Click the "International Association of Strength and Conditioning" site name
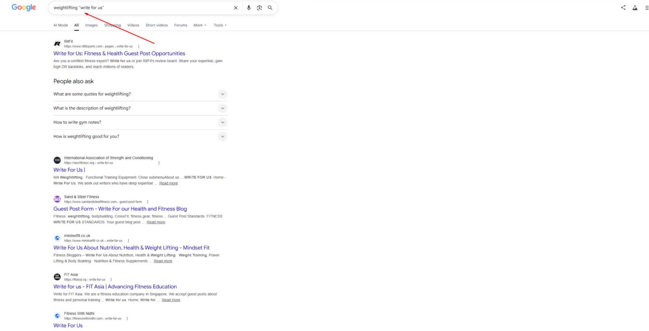The image size is (649, 331). 108,158
